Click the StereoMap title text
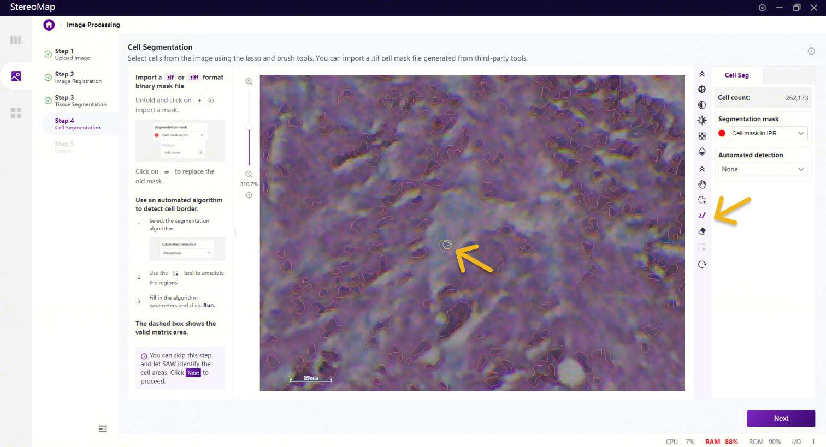 point(33,7)
